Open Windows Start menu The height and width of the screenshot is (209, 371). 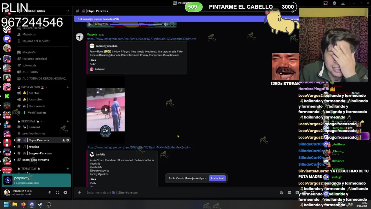pos(6,204)
